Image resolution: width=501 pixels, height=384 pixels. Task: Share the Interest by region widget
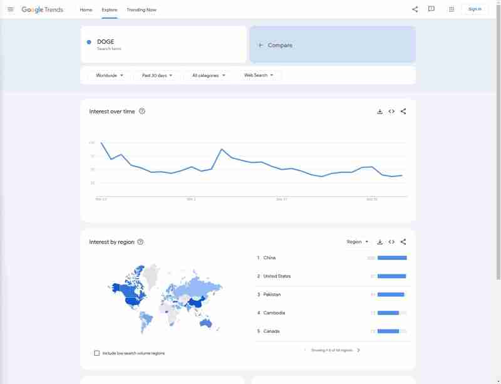pos(403,242)
